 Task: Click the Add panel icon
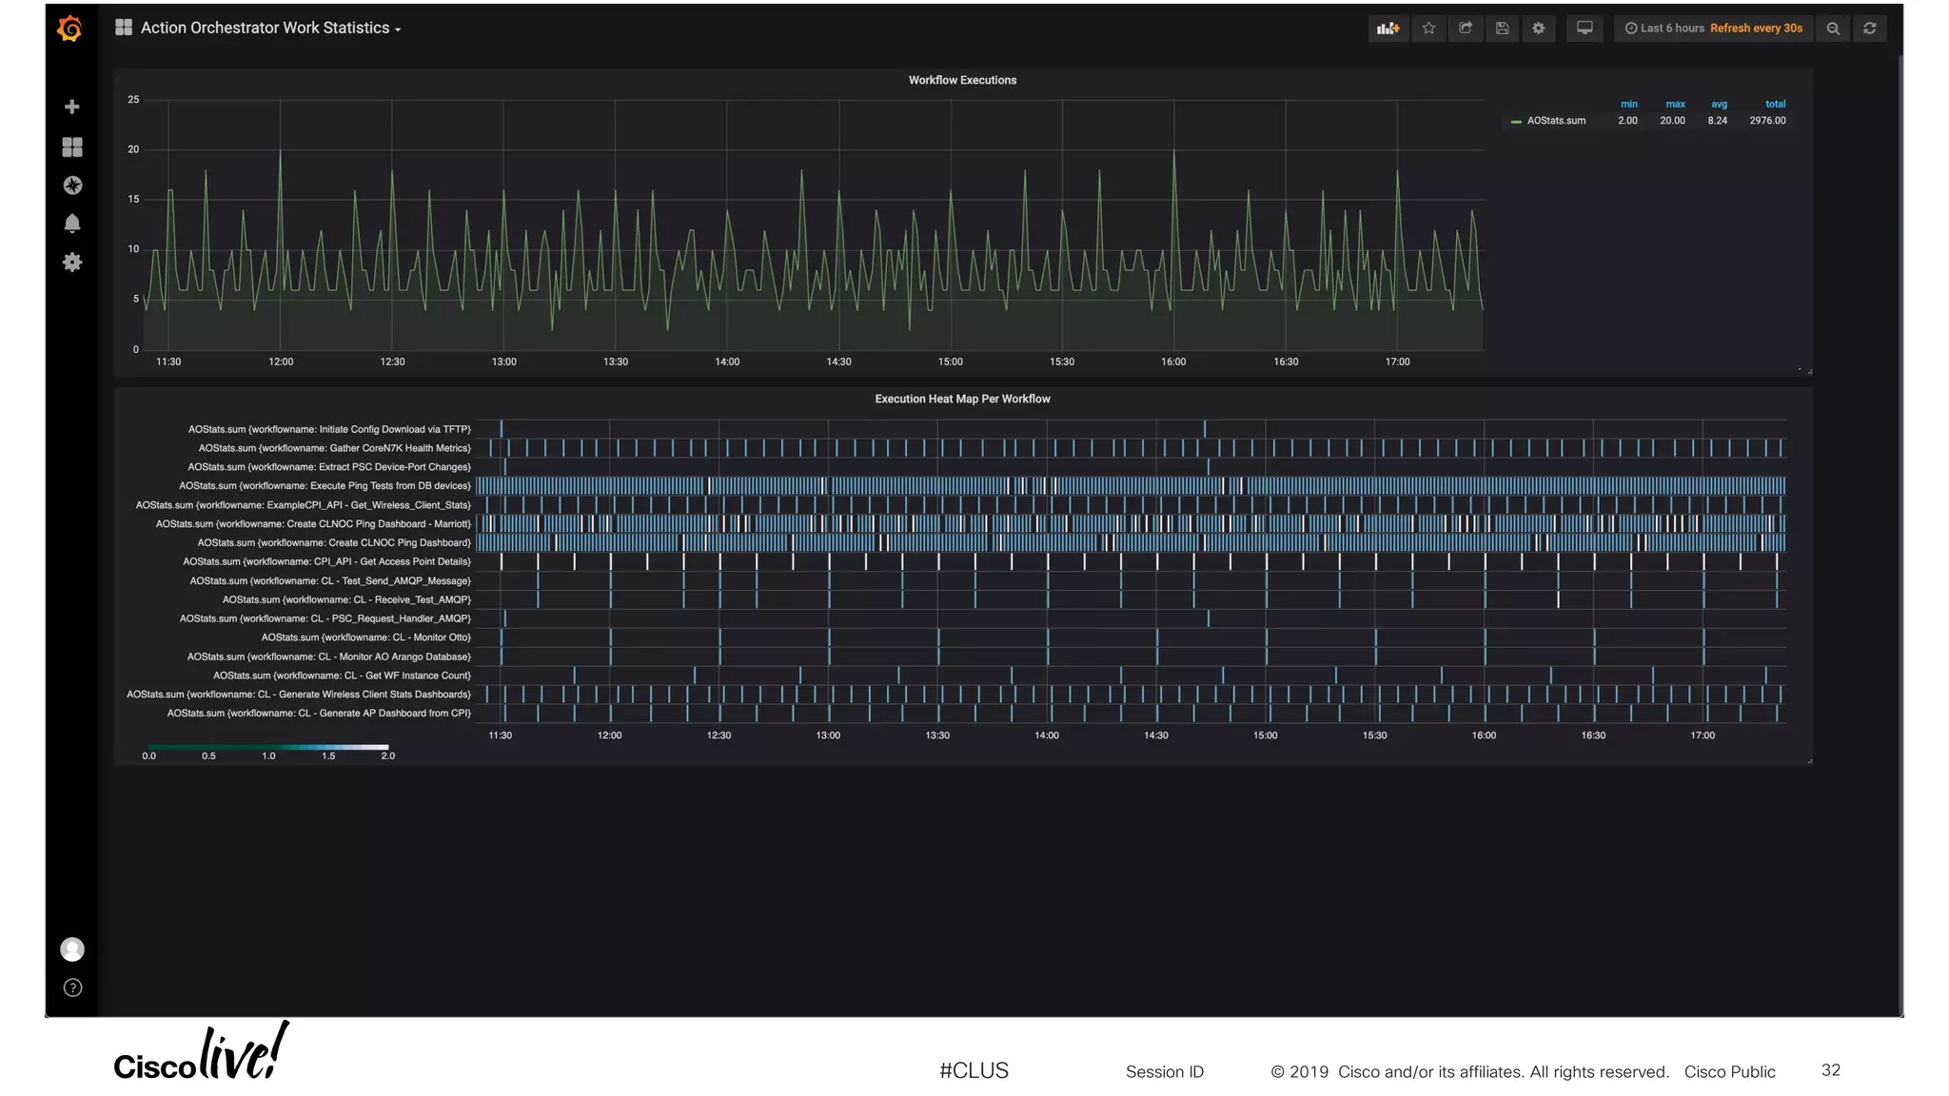1388,29
